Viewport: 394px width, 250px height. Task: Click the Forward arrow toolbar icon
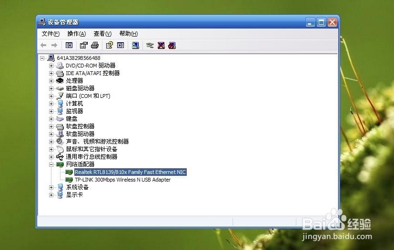54,45
